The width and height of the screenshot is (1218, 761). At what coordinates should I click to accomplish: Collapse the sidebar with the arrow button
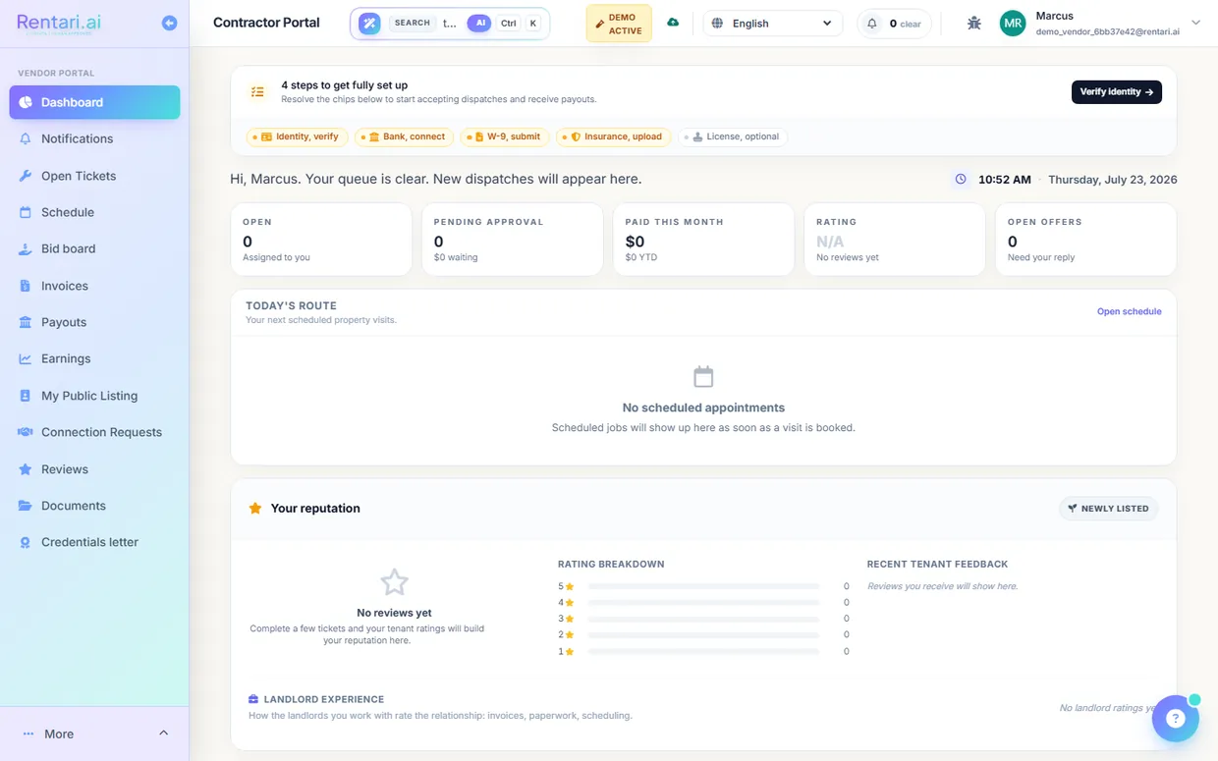170,23
